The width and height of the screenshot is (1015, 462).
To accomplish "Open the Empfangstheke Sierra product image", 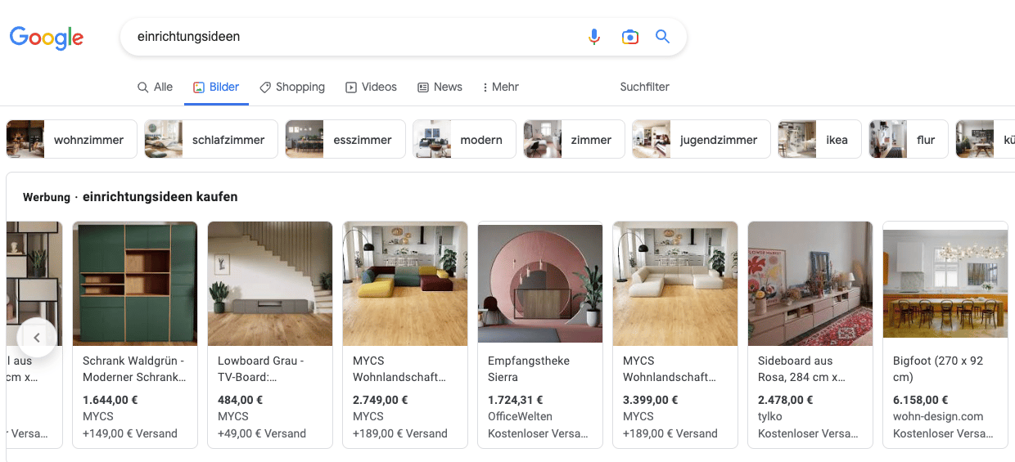I will (x=540, y=284).
